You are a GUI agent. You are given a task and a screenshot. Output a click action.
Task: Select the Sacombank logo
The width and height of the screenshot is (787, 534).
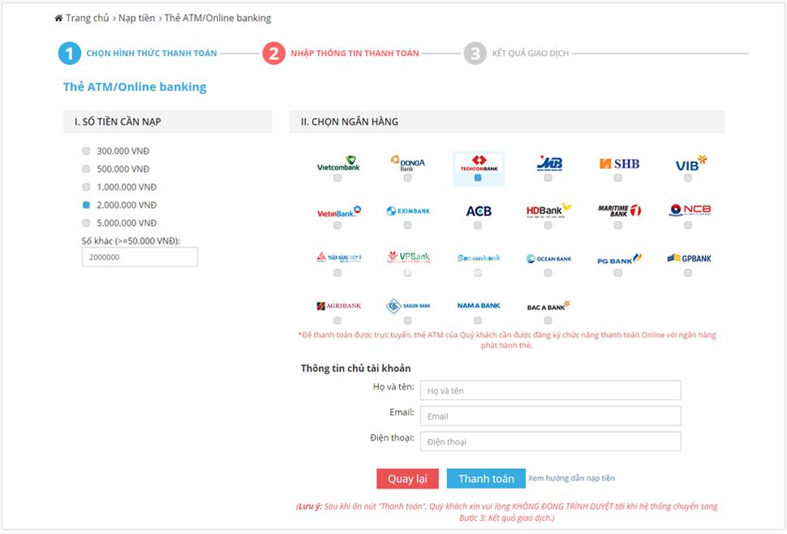pos(477,256)
